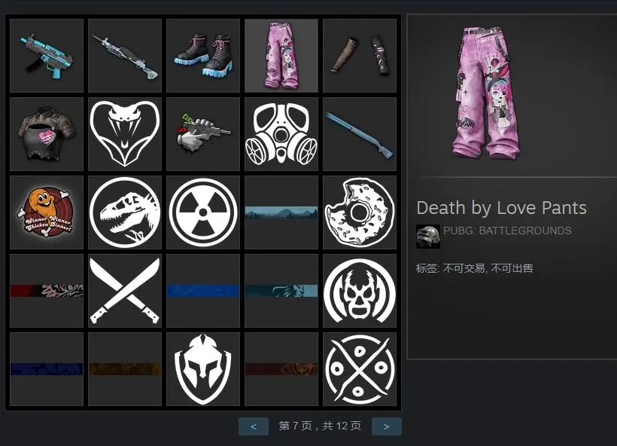Click the black heart crop top item
Image resolution: width=617 pixels, height=446 pixels.
[47, 134]
